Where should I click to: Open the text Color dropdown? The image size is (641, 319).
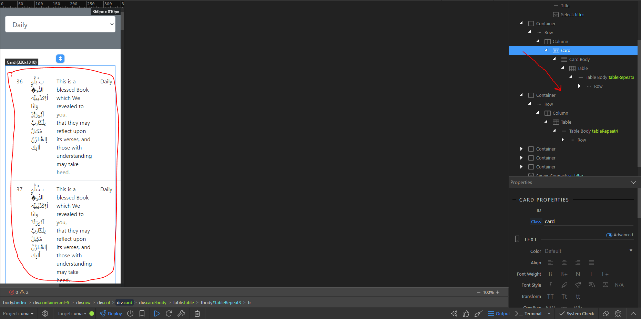pos(589,251)
